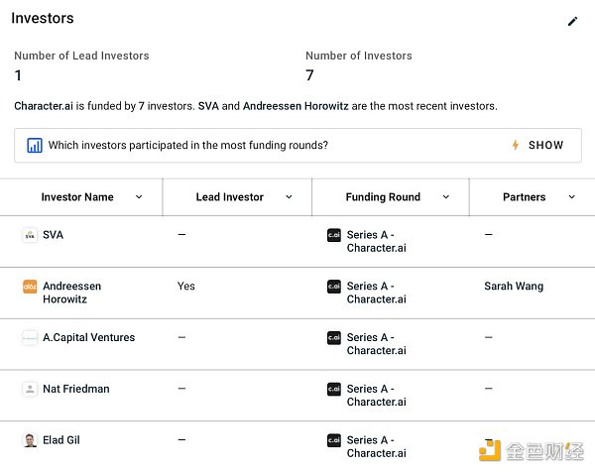The height and width of the screenshot is (472, 595).
Task: Click Nat Friedman's placeholder avatar icon
Action: pyautogui.click(x=30, y=390)
